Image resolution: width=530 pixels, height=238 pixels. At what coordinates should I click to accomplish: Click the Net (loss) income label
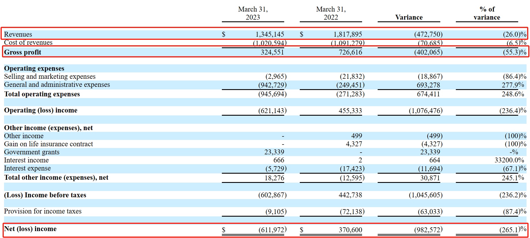point(30,229)
